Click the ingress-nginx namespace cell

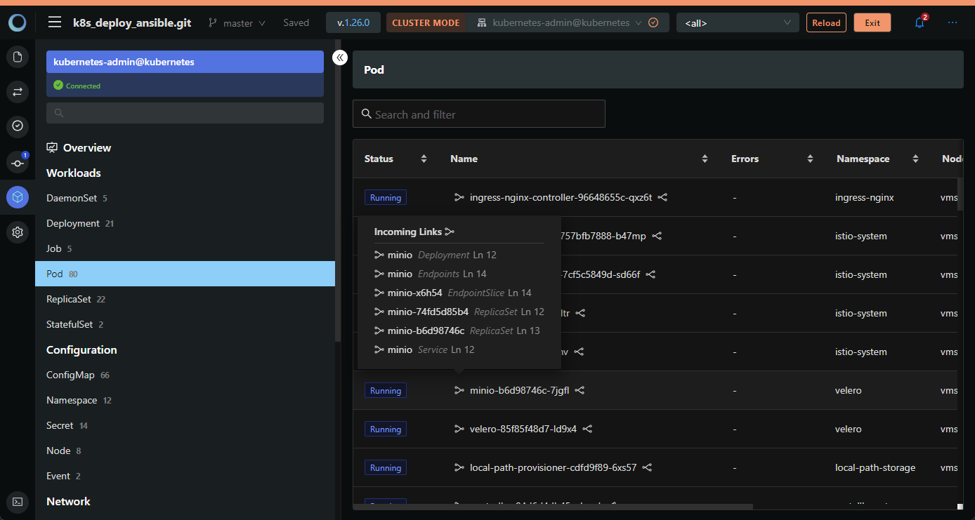point(865,198)
